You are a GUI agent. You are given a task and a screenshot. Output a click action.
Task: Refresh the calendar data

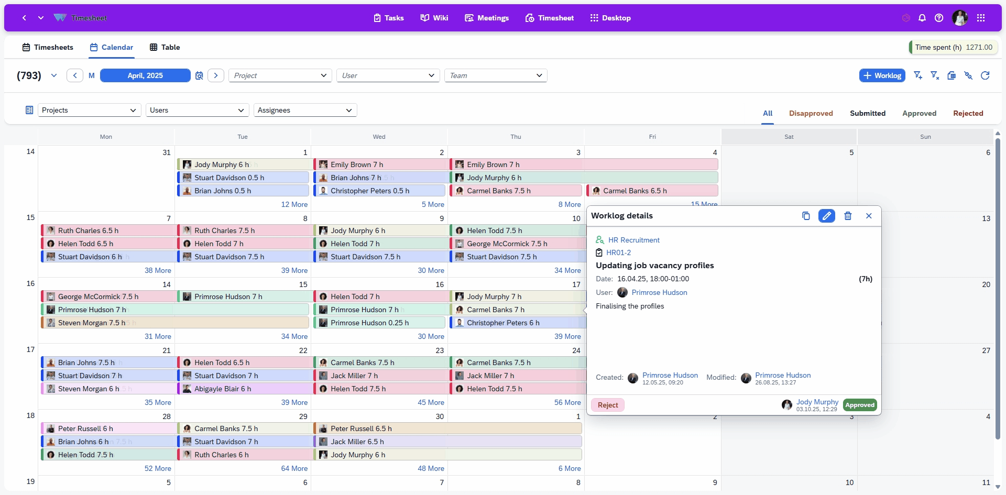tap(985, 75)
